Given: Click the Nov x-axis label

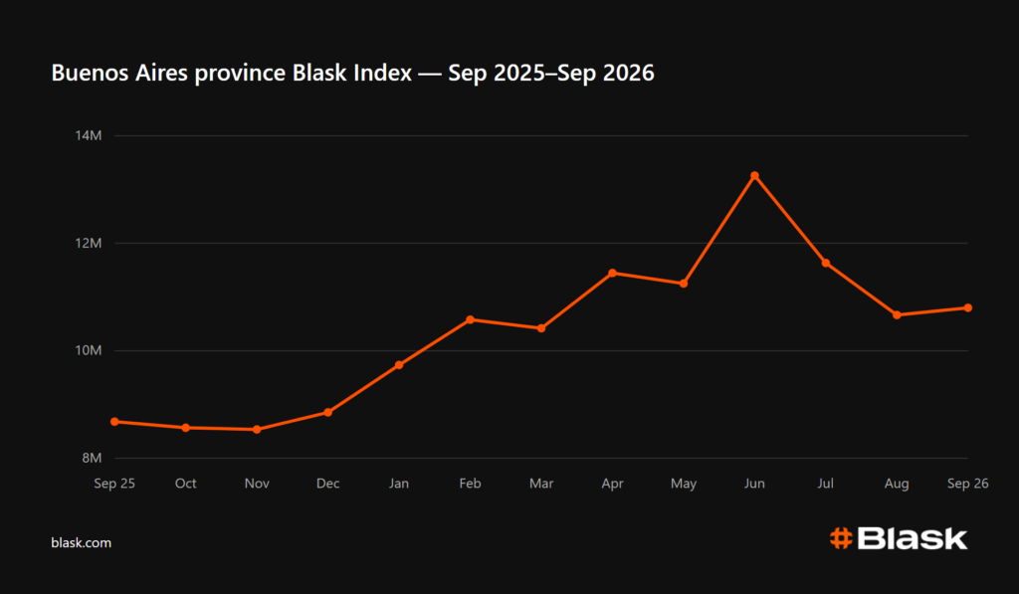Looking at the screenshot, I should point(257,484).
